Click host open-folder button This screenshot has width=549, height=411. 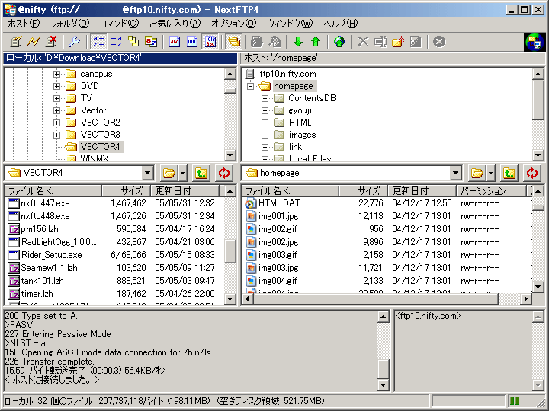click(x=477, y=173)
